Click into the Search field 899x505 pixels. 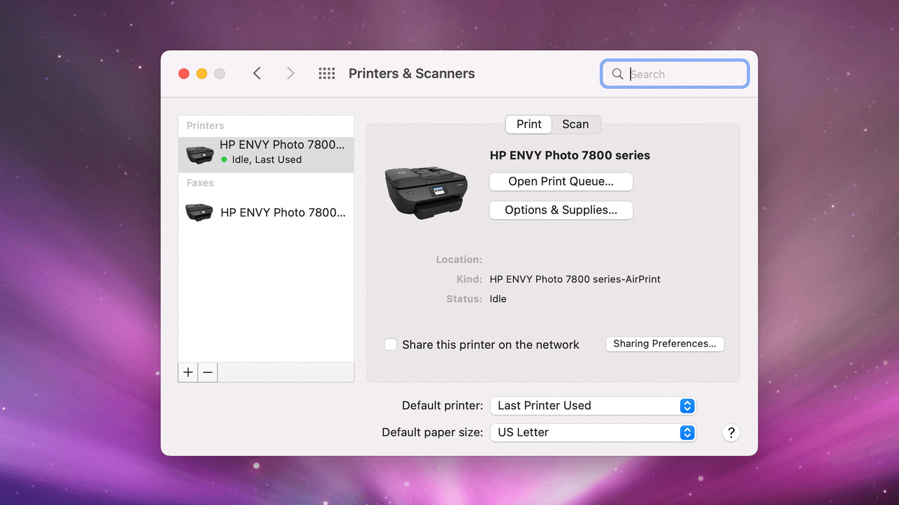pyautogui.click(x=684, y=74)
